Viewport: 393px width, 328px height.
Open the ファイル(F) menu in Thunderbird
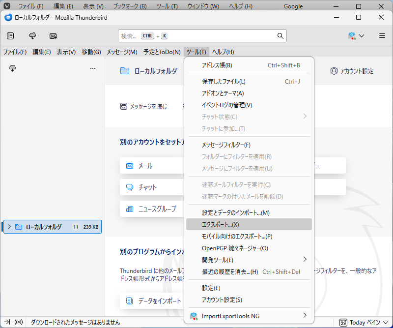15,52
